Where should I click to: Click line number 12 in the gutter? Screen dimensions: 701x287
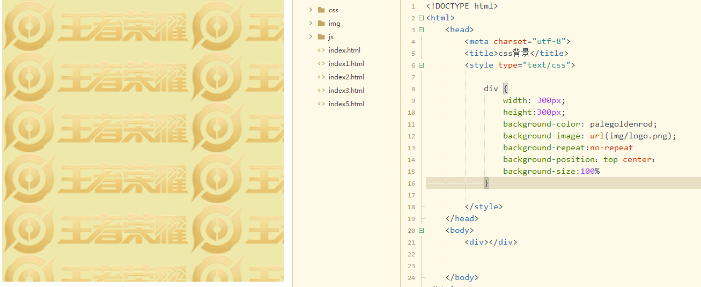[411, 136]
